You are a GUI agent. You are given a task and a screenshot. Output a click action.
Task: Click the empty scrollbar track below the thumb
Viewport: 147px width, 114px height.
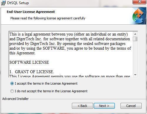click(135, 57)
